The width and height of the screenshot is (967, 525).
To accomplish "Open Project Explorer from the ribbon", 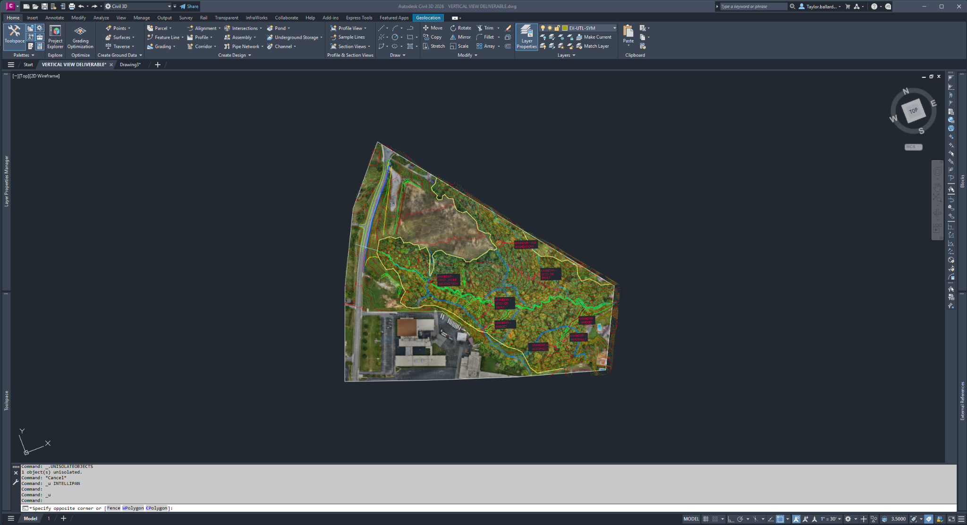I will (x=55, y=37).
